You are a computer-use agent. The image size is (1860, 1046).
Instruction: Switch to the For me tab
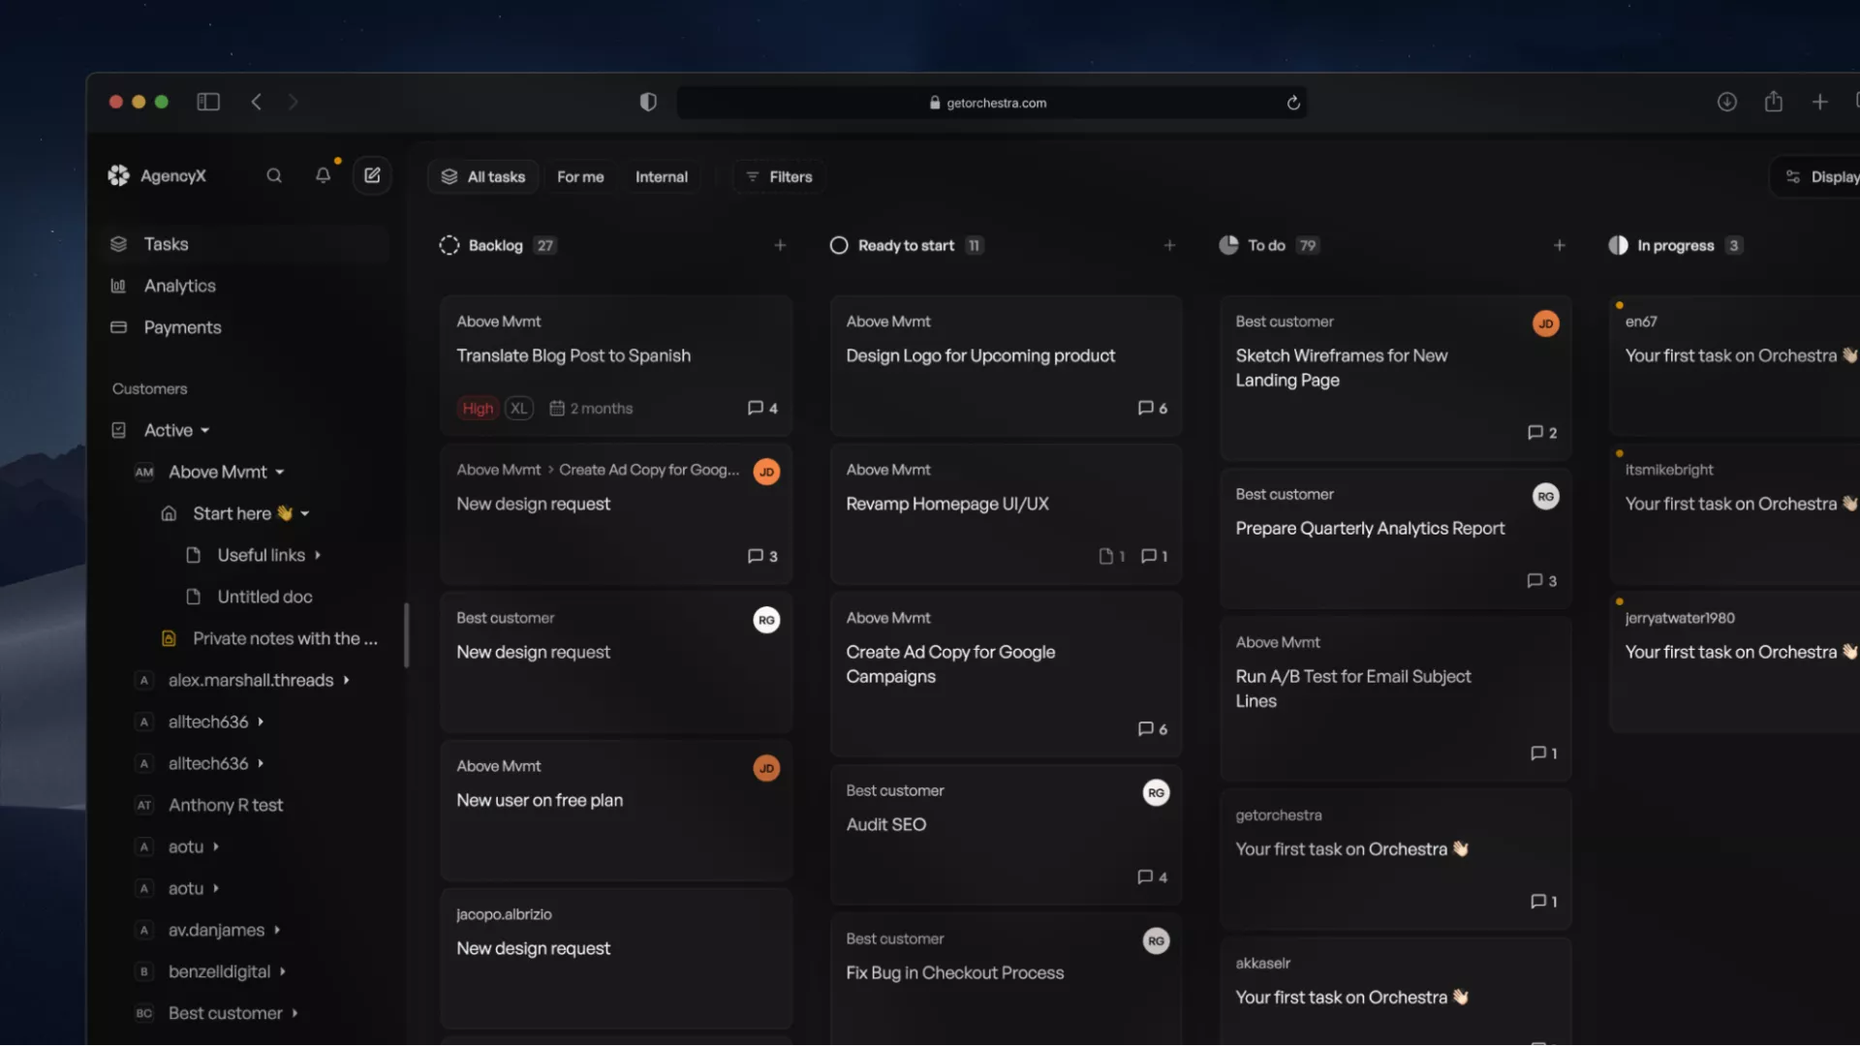580,176
